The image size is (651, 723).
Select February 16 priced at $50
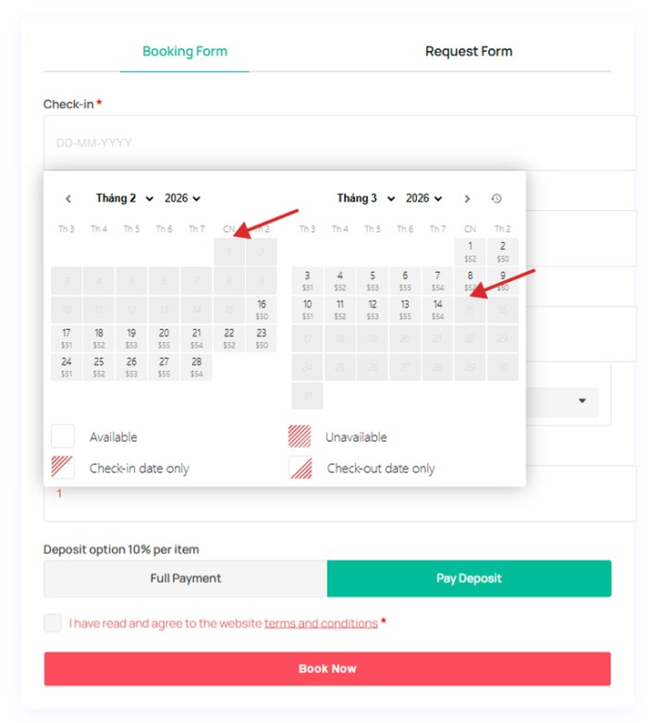pos(262,310)
